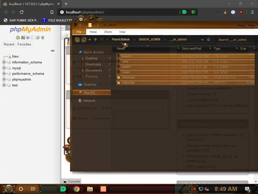Screen dimensions: 258x194
Task: Refresh Explorer address bar
Action: pos(209,40)
